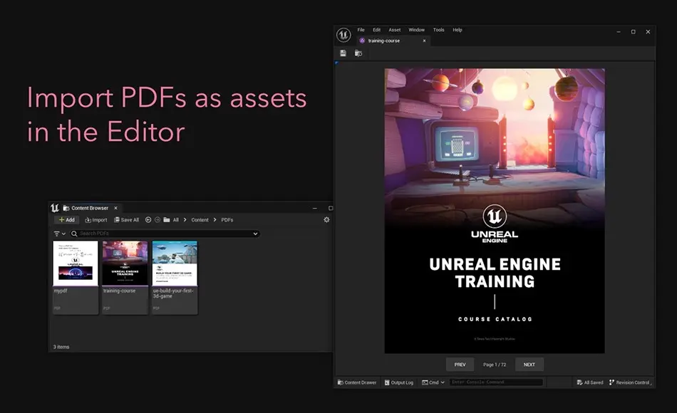Open the search box dropdown arrow in Content Browser
Image resolution: width=677 pixels, height=413 pixels.
tap(255, 233)
